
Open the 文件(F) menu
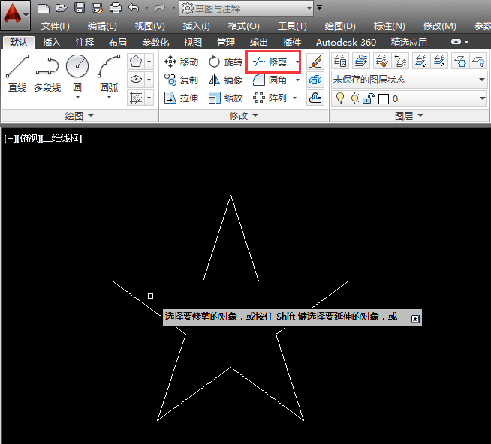[x=55, y=26]
